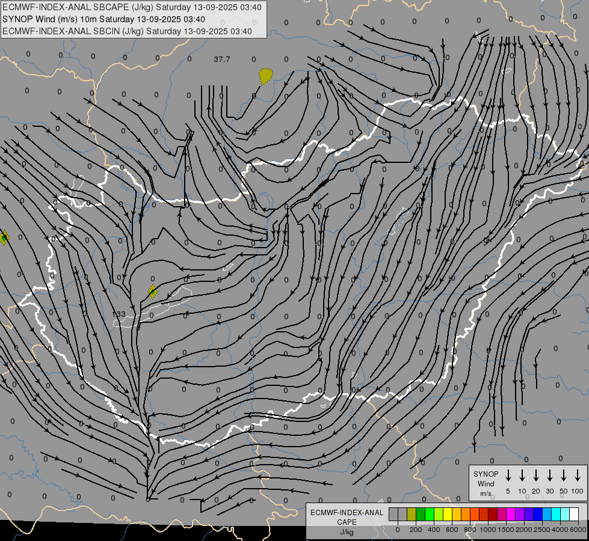The width and height of the screenshot is (589, 541).
Task: Click the '5' speed label in wind legend
Action: coord(508,491)
